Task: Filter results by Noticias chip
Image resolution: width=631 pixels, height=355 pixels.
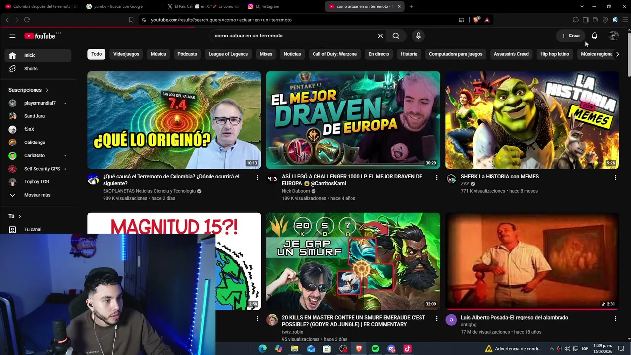Action: point(292,54)
